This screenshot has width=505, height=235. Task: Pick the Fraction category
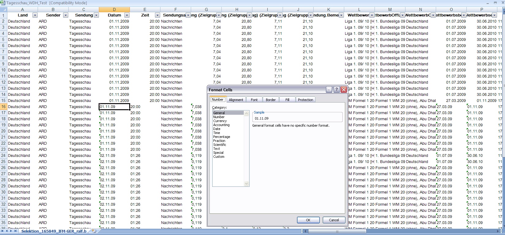tap(228, 141)
